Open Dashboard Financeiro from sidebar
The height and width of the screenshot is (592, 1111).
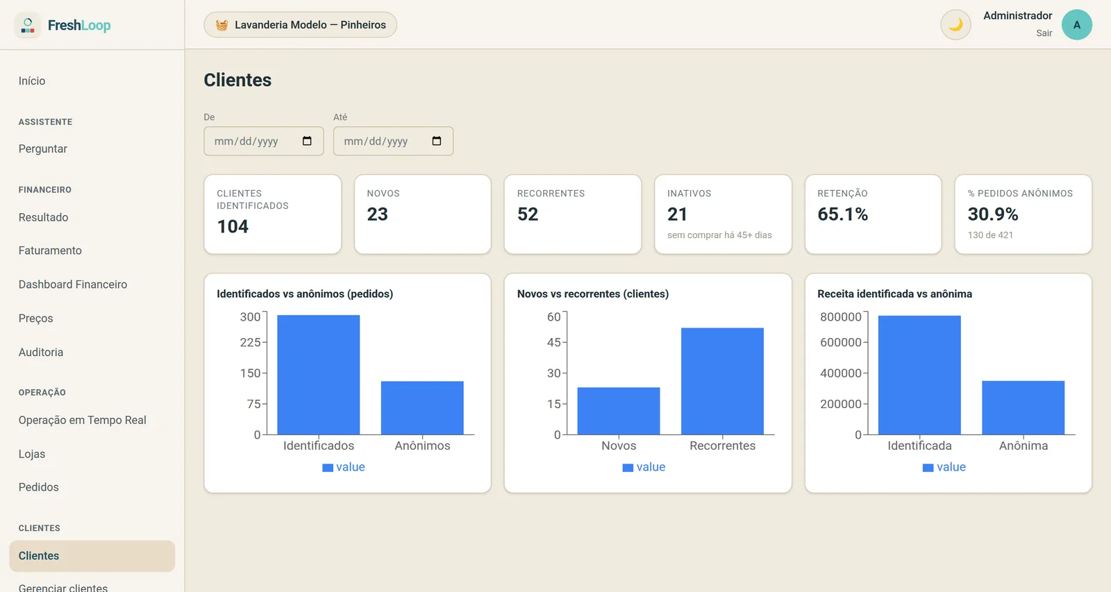[73, 285]
